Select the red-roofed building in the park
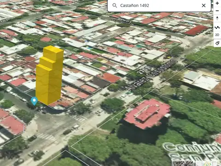This screenshot has height=166, width=221. click(147, 114)
